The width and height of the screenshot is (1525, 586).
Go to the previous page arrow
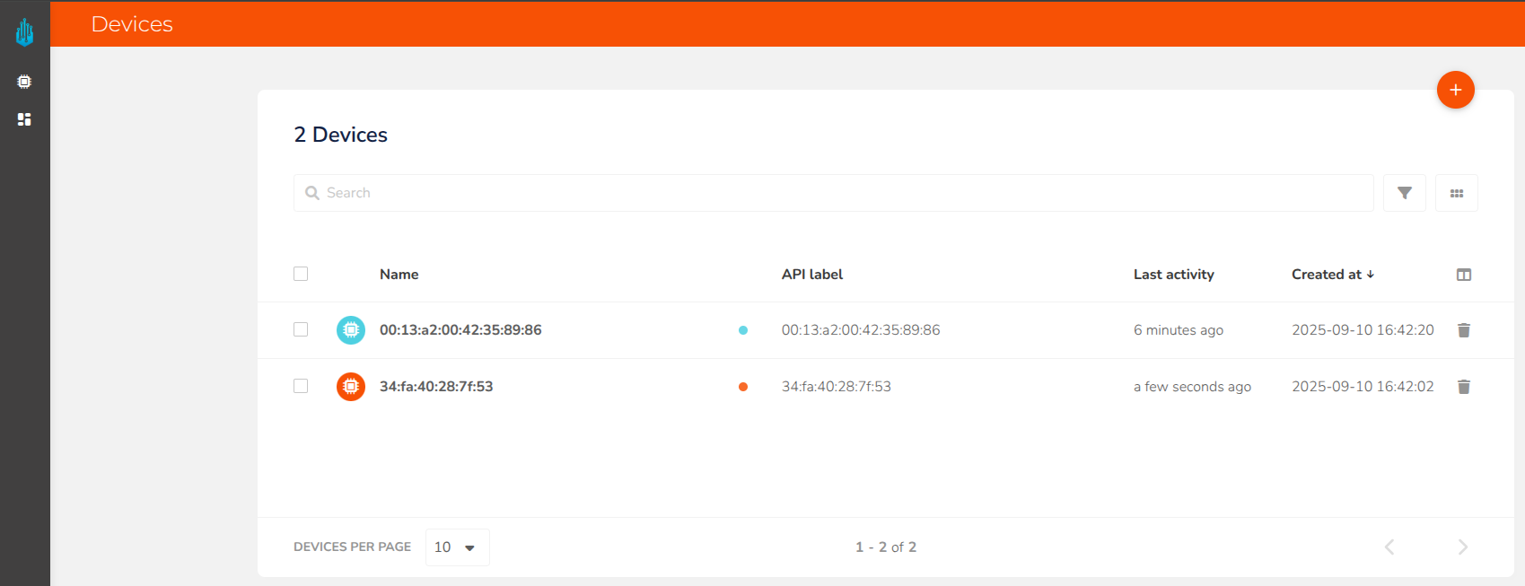point(1389,547)
